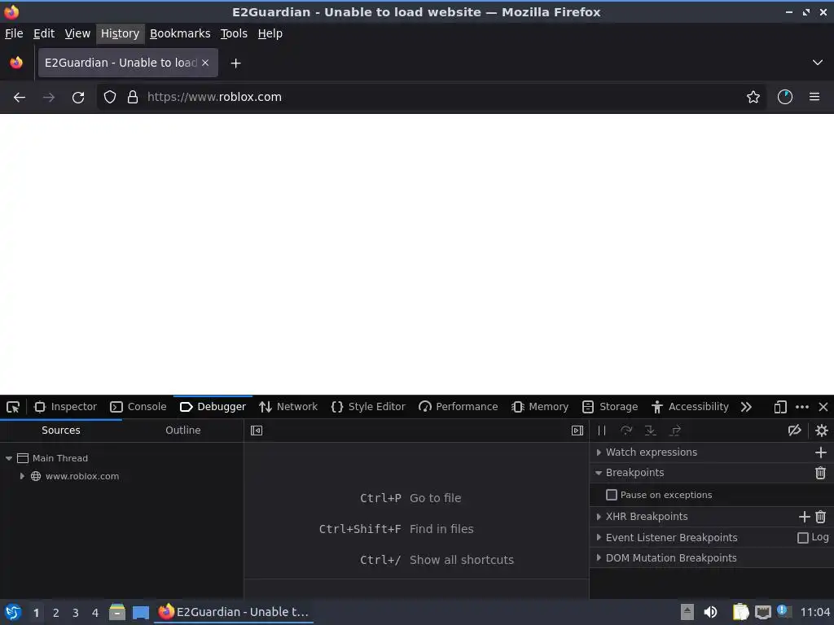
Task: Enable Pause on exceptions checkbox
Action: pyautogui.click(x=612, y=495)
